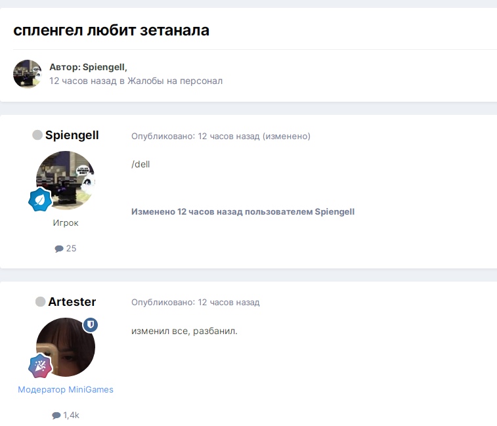The height and width of the screenshot is (426, 497).
Task: Click the Игрок group label
Action: coord(66,223)
